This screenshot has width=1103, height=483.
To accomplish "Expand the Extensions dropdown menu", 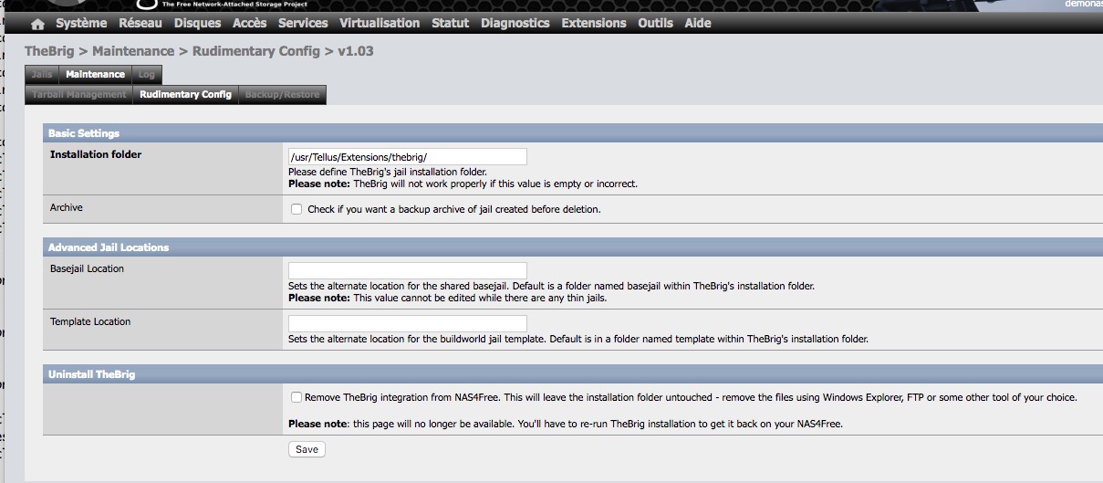I will click(x=594, y=23).
